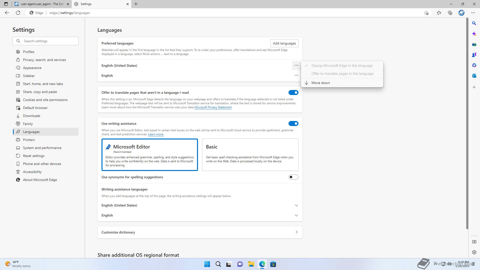
Task: Refresh the page with the reload icon
Action: 18,13
